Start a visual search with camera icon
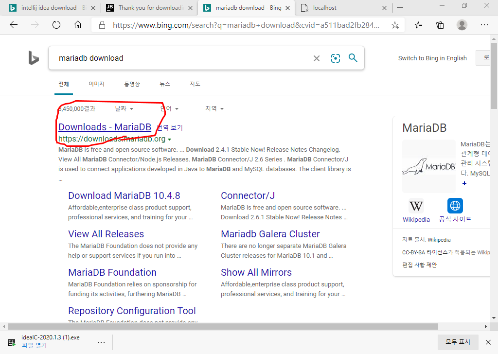The image size is (498, 354). (336, 58)
